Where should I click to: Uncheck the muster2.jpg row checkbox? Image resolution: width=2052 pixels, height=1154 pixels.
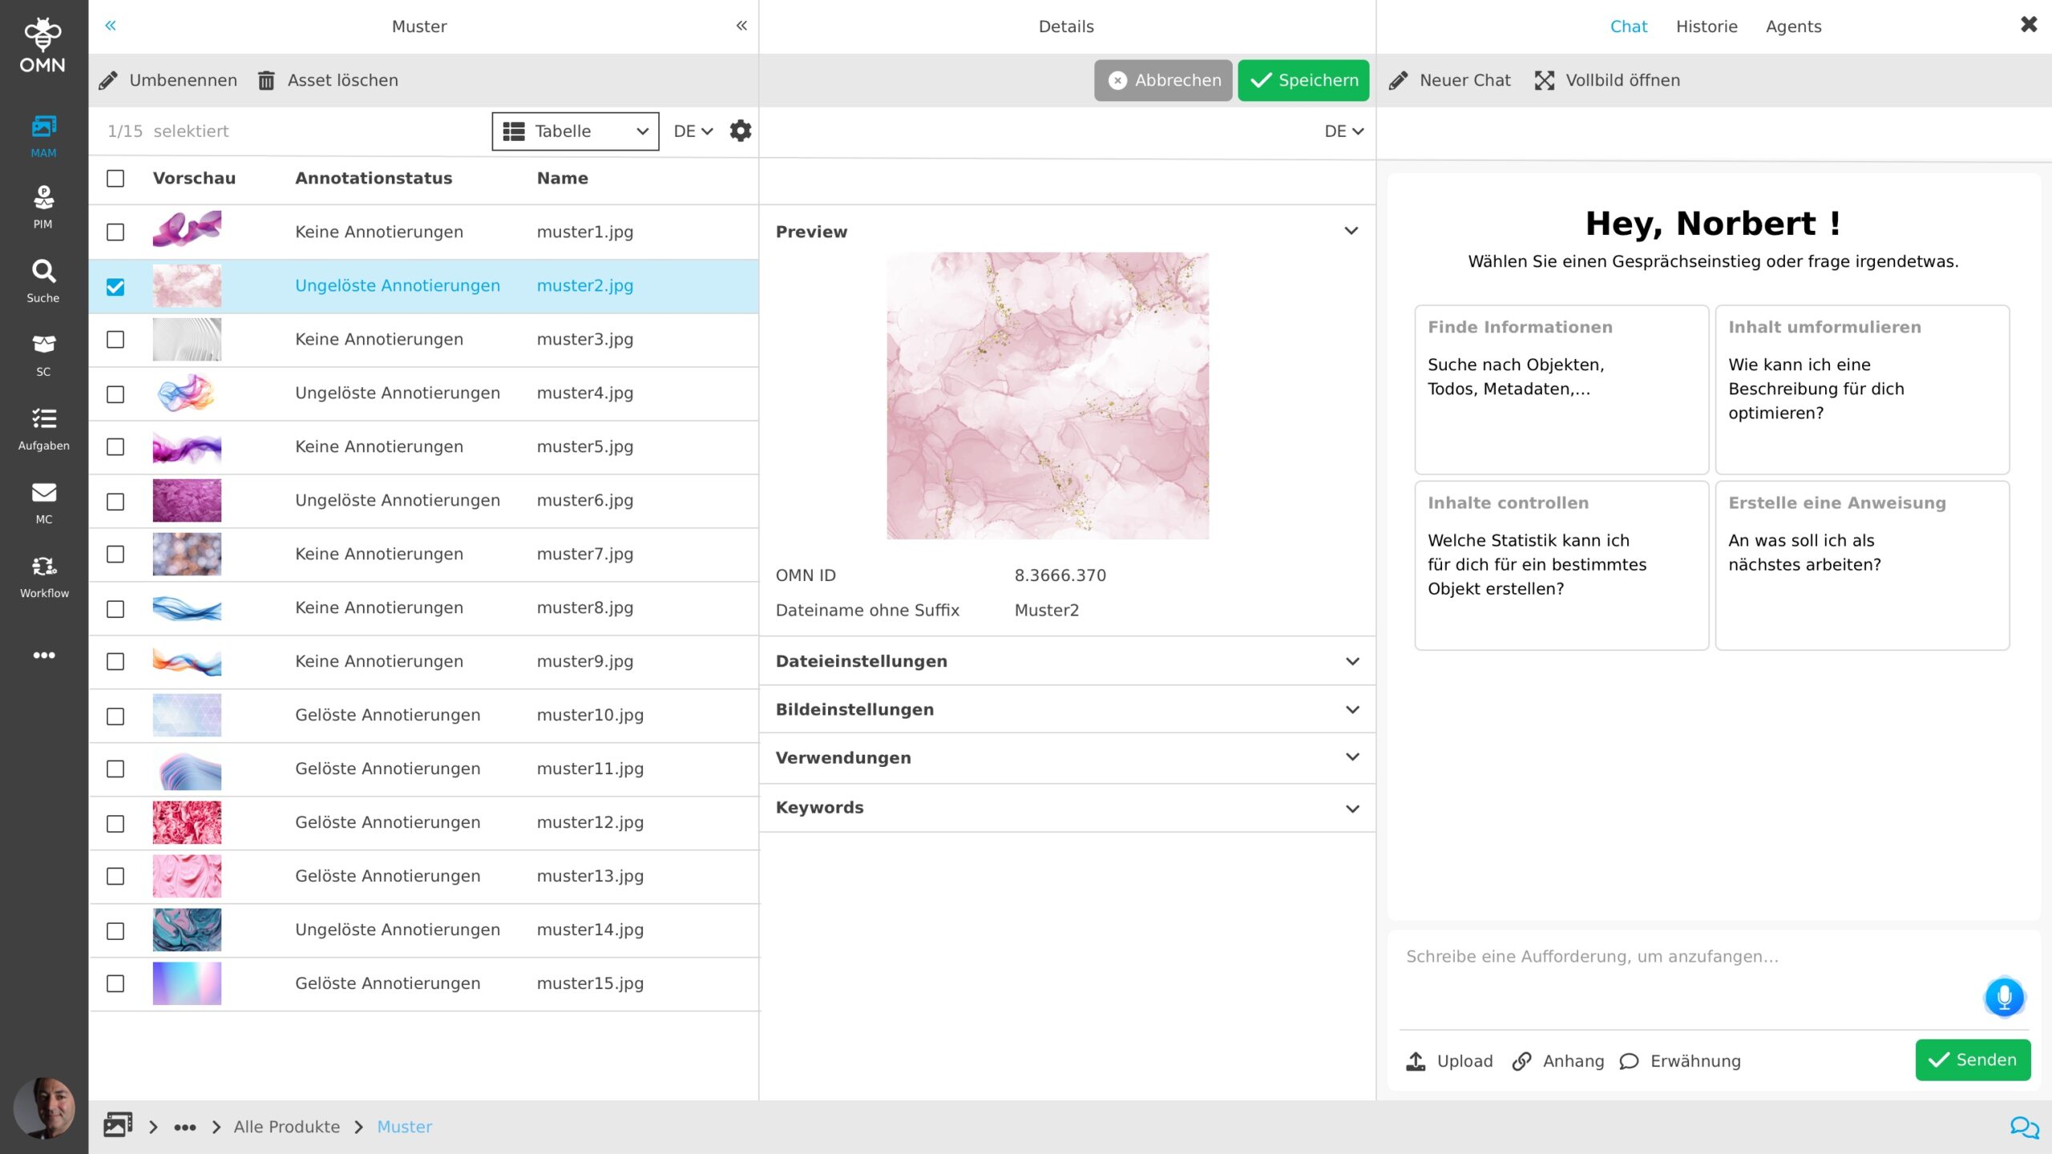(x=115, y=286)
